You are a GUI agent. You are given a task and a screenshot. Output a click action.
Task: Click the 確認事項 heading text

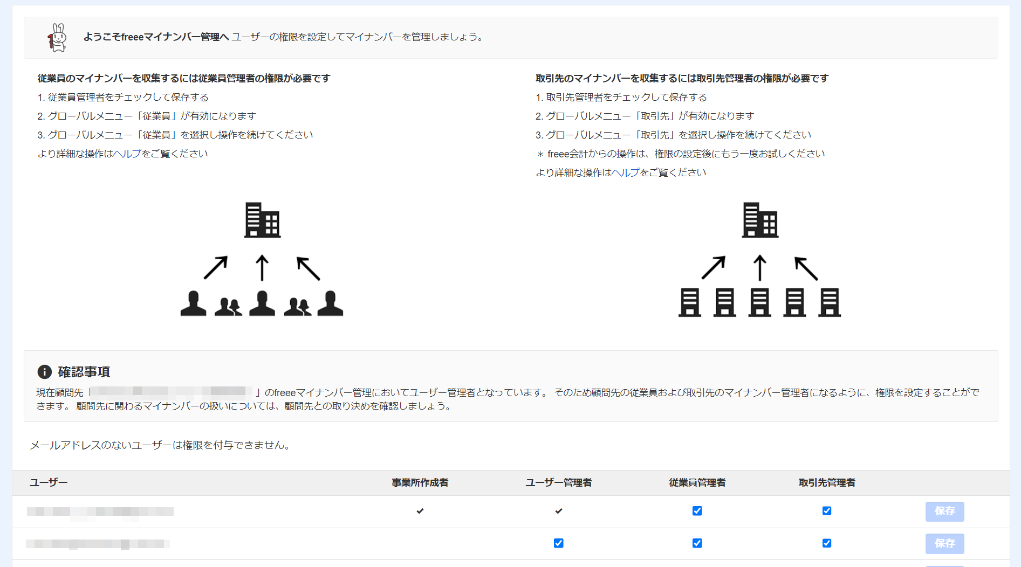pos(84,372)
